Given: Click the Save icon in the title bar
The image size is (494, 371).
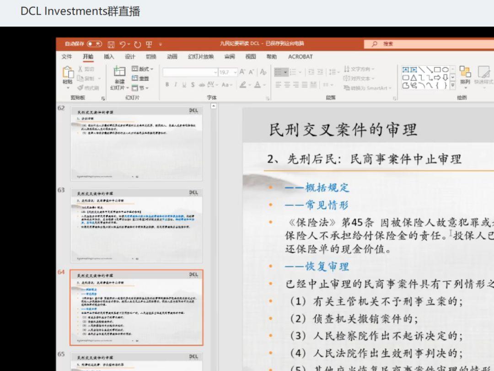Looking at the screenshot, I should [x=111, y=44].
